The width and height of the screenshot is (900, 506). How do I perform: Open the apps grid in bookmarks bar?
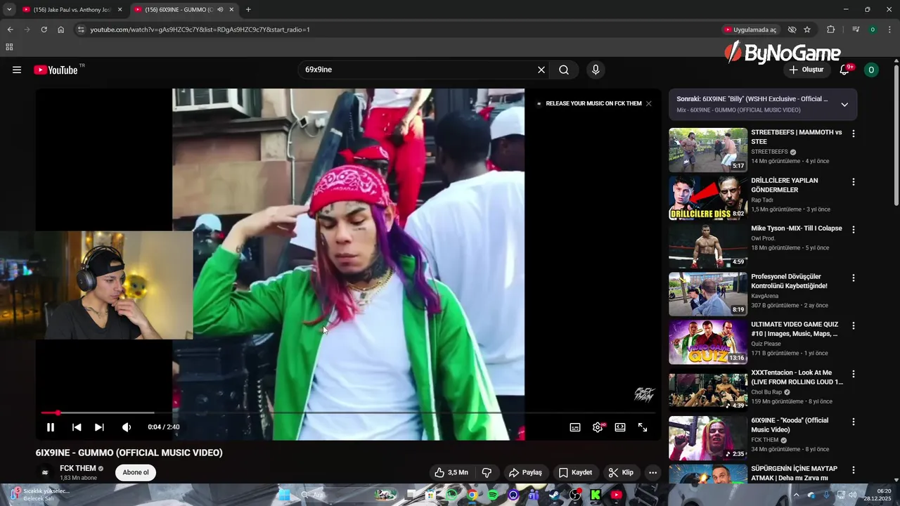coord(9,47)
